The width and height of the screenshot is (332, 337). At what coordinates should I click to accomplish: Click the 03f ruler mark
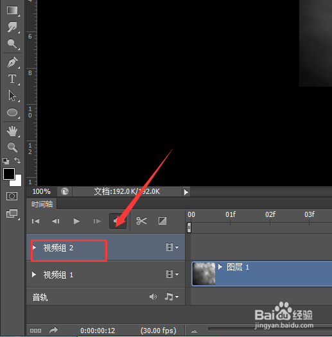(x=310, y=214)
